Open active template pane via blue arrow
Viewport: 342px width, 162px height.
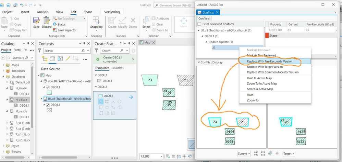tap(131, 97)
